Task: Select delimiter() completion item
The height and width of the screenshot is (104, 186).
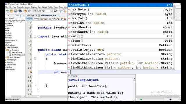Action: coord(120,45)
